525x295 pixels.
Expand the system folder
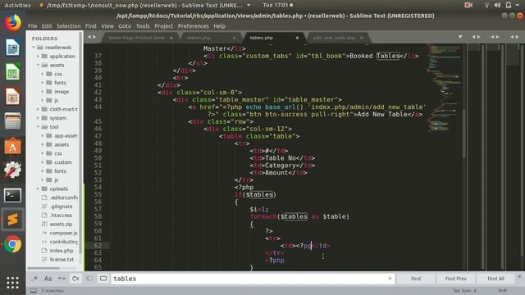click(38, 118)
